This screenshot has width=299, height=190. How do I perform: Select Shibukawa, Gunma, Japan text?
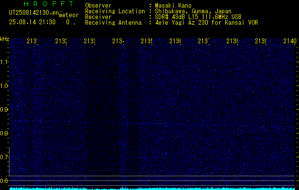(193, 11)
